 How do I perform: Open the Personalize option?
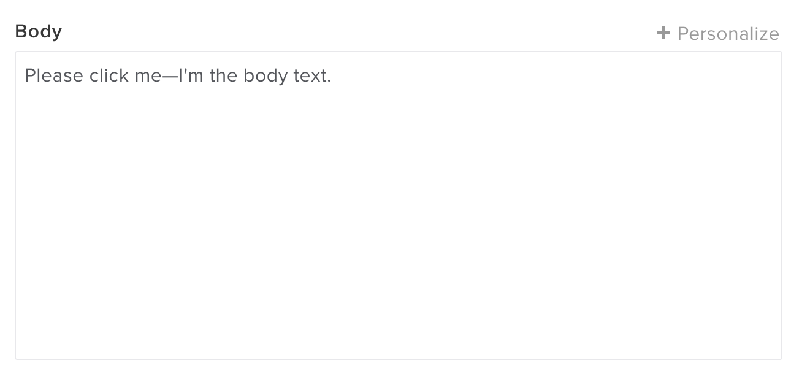718,34
